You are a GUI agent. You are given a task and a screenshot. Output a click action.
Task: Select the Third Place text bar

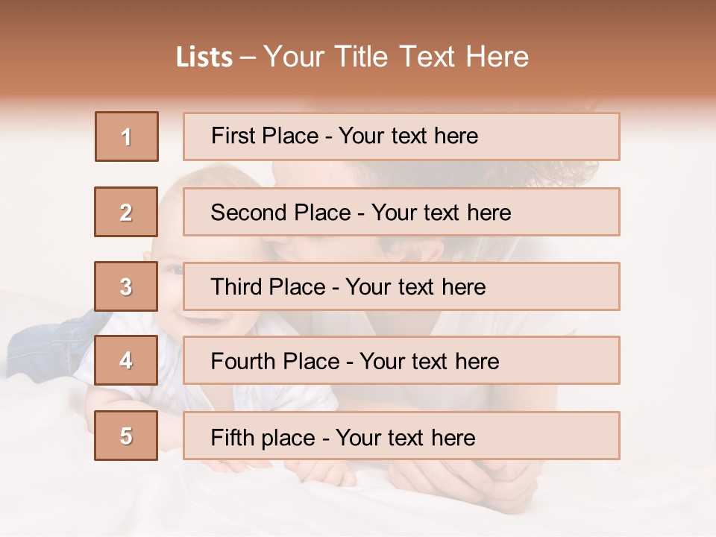(401, 286)
